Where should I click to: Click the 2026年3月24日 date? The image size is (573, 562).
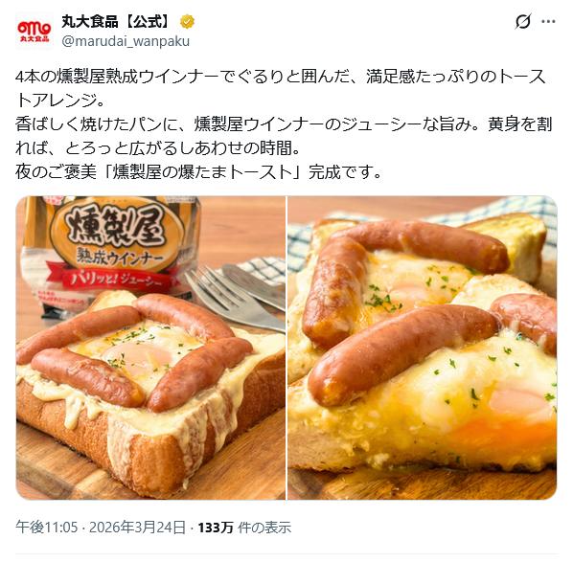pyautogui.click(x=137, y=528)
